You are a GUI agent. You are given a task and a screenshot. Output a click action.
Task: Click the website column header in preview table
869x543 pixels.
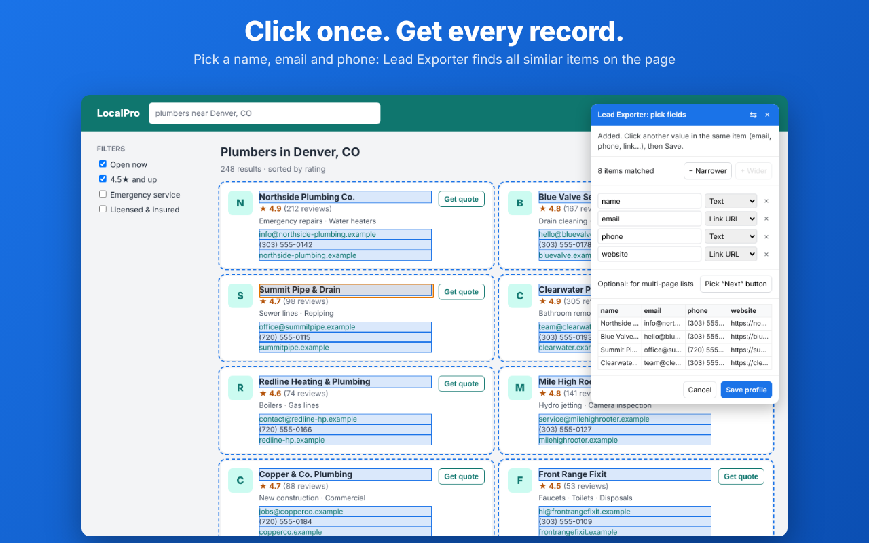tap(750, 311)
